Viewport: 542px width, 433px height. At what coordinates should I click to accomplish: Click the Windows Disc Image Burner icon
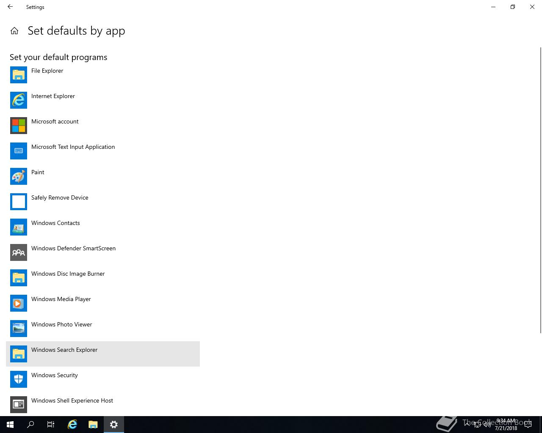(x=19, y=278)
